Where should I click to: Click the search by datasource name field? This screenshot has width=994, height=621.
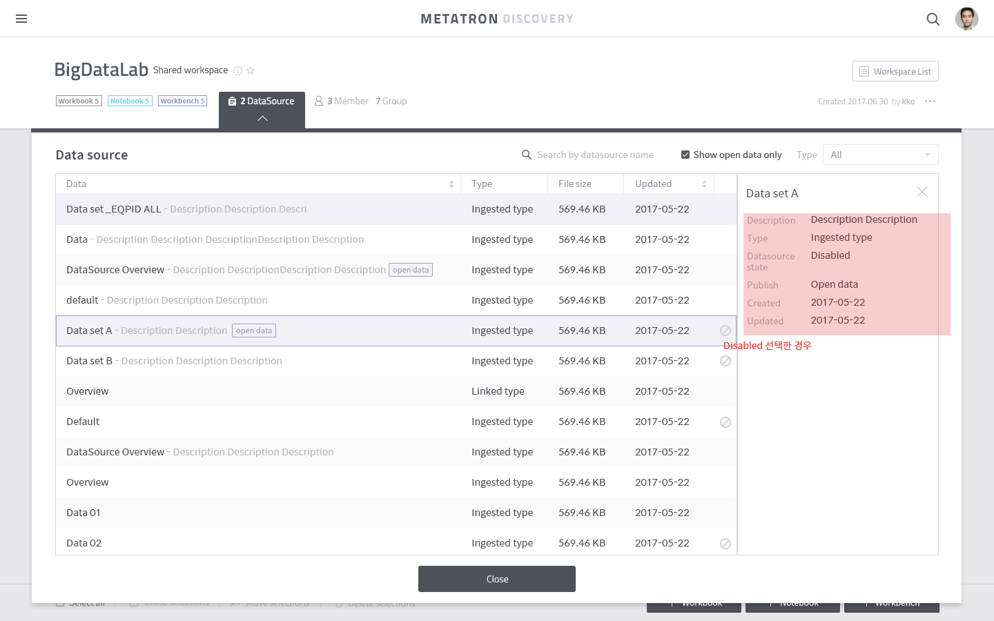click(x=594, y=155)
